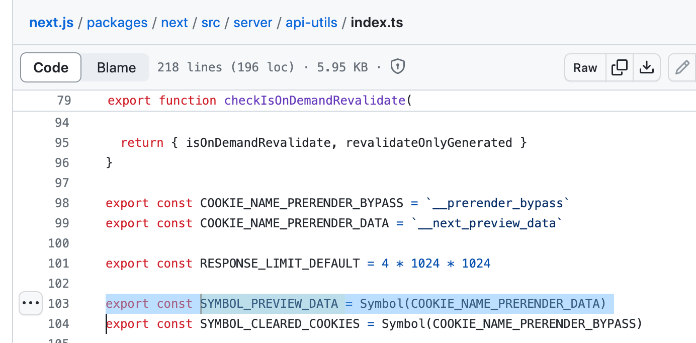Select line number 99

click(x=62, y=223)
